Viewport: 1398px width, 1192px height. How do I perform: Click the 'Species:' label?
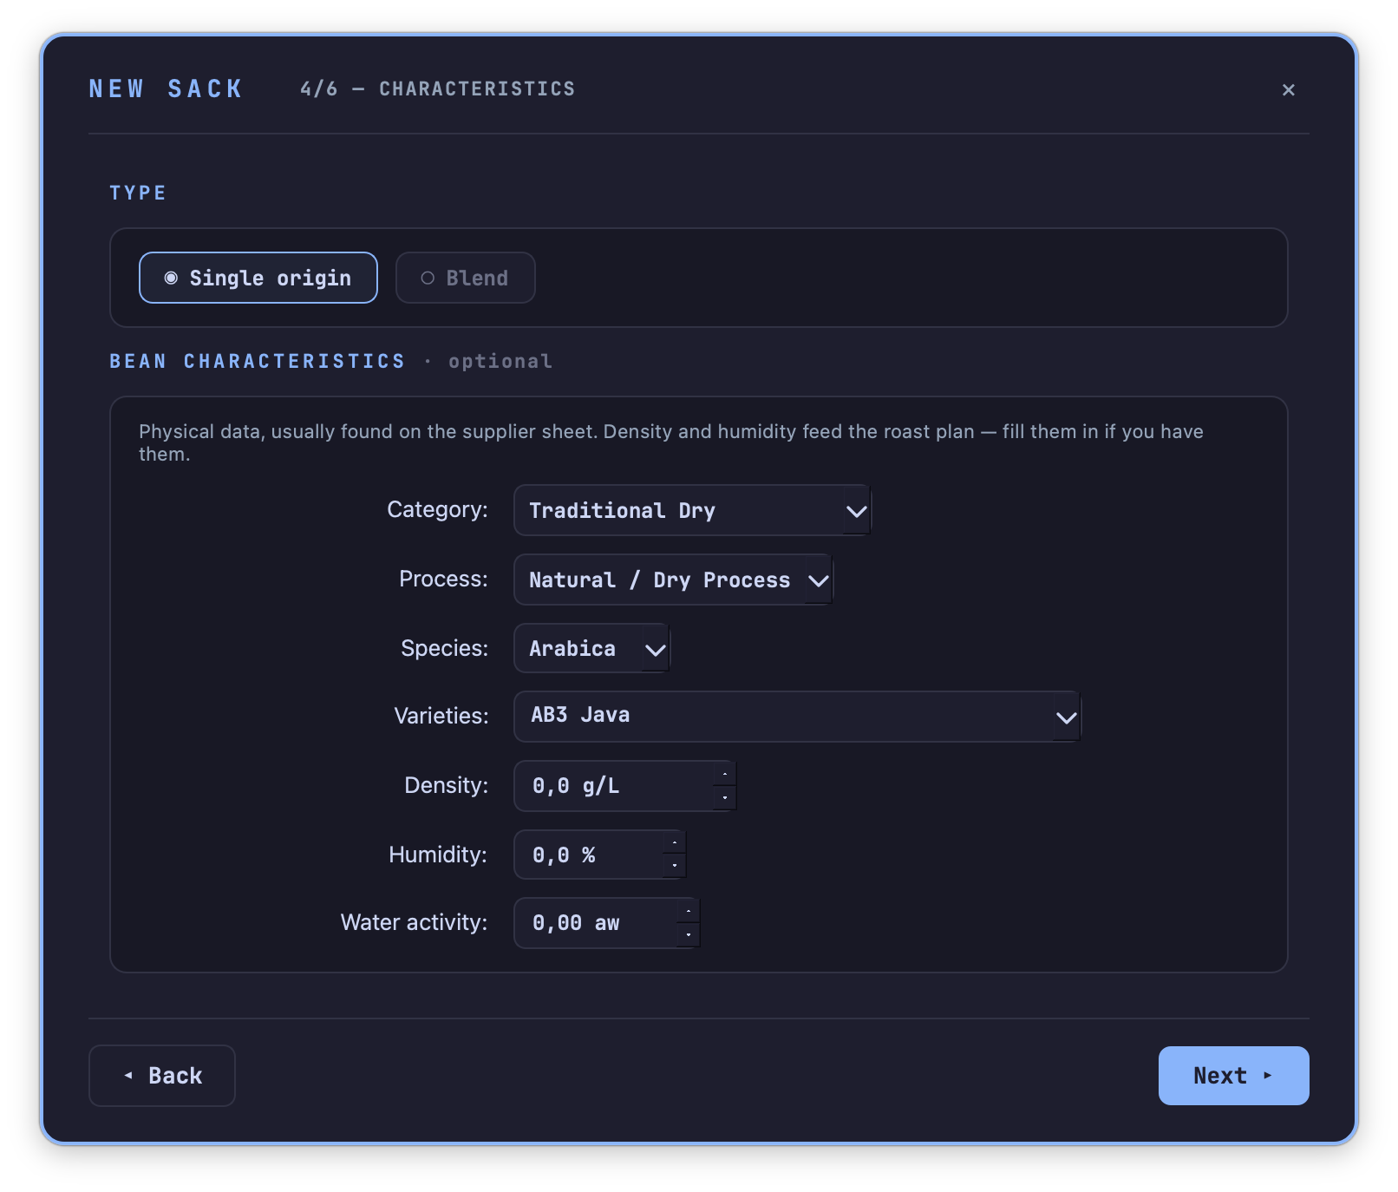coord(445,648)
